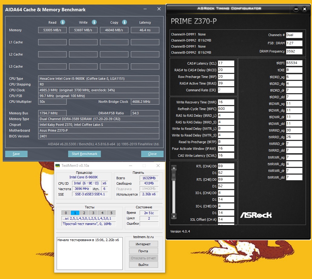The height and width of the screenshot is (279, 312).
Task: Click the Close button in AIDA64
Action: pyautogui.click(x=152, y=154)
